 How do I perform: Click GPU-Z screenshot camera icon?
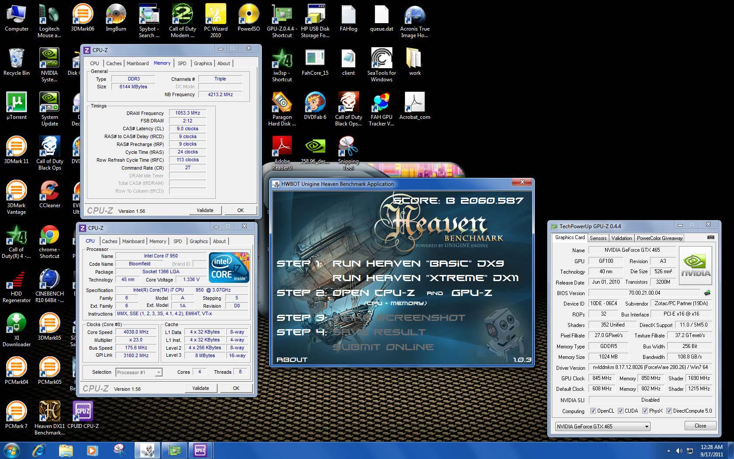[711, 238]
